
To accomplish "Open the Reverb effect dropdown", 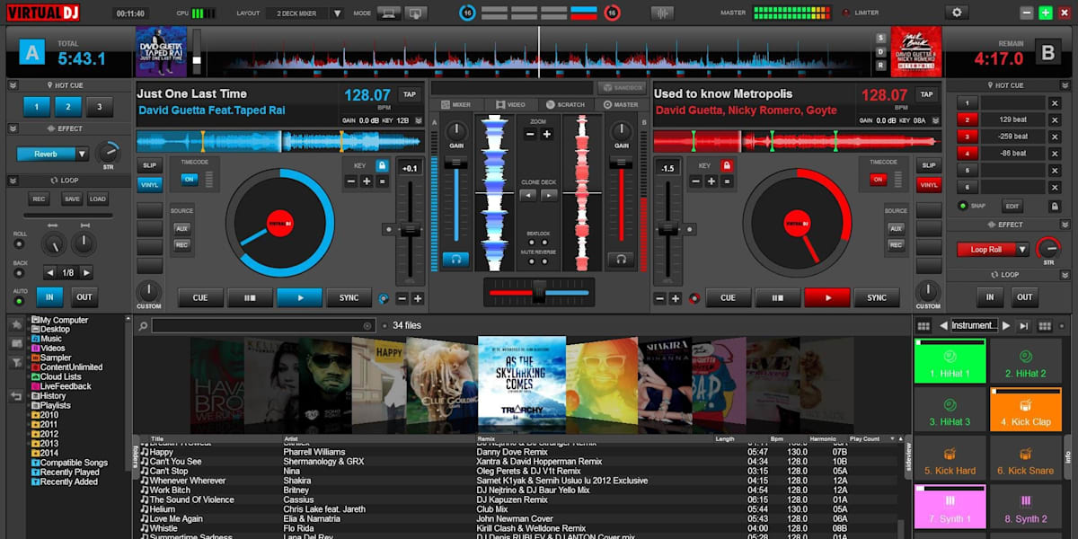I will [x=82, y=154].
